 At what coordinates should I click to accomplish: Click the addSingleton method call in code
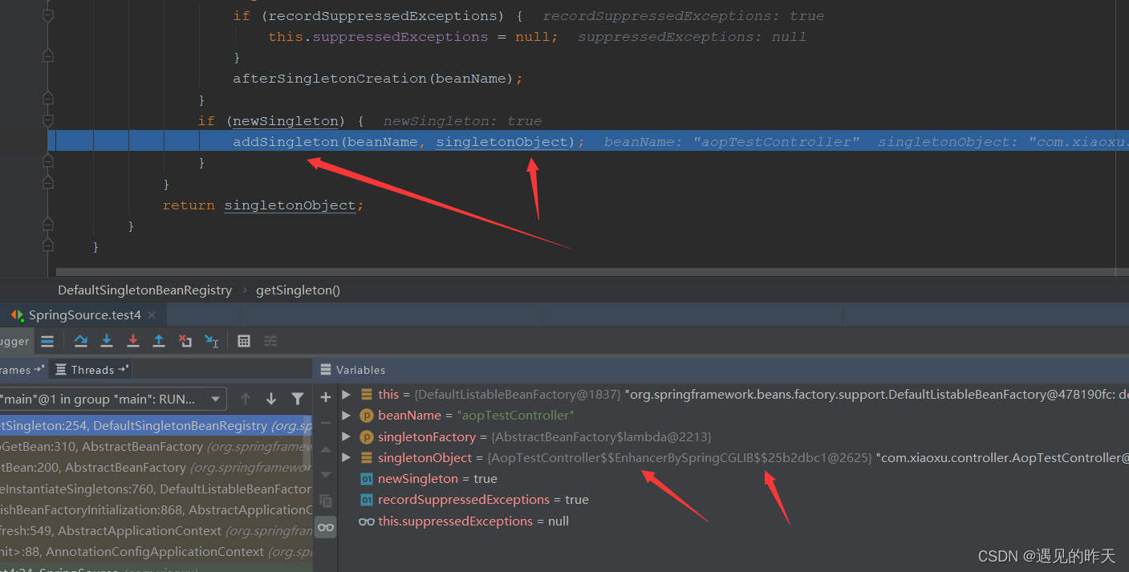pos(286,142)
